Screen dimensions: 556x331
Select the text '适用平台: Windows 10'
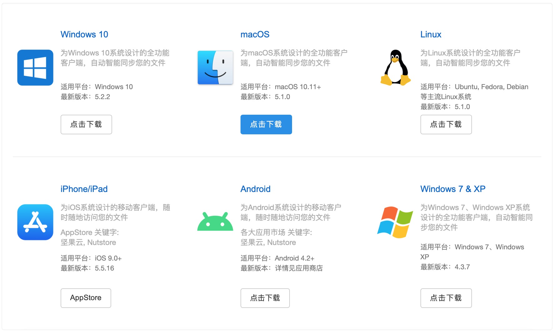pyautogui.click(x=97, y=87)
